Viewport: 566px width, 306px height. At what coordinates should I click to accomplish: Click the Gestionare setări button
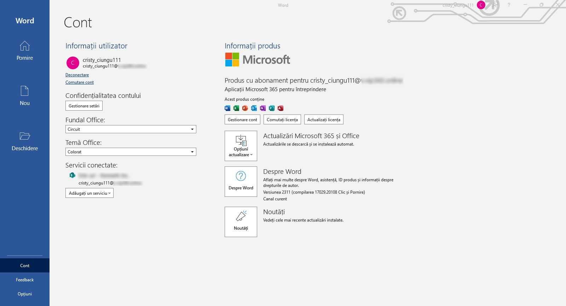84,106
